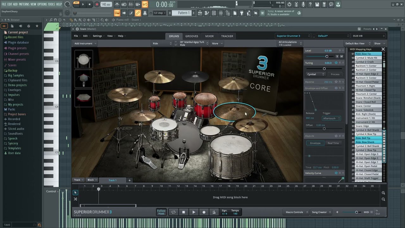Screen dimensions: 405x228
Task: Click the ride cymbal in the drum kit
Action: 234,112
